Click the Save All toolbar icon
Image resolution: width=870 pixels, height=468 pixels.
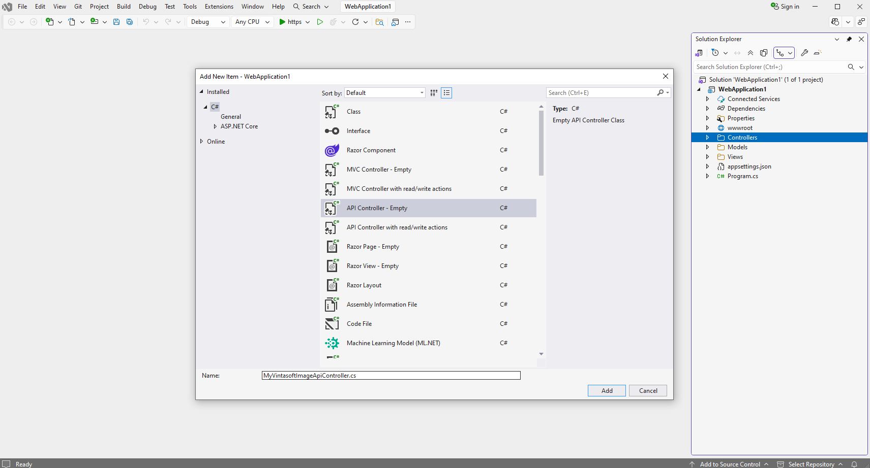[x=130, y=22]
